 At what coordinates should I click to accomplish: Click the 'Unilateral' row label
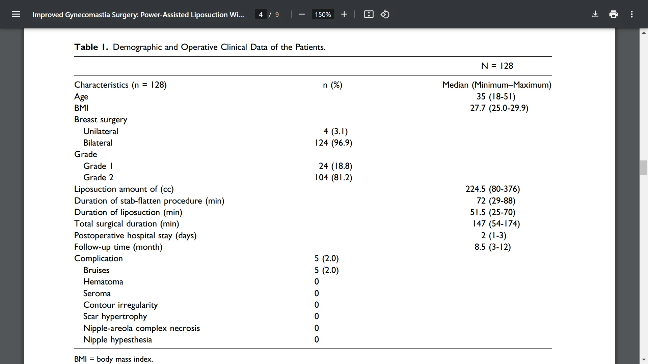point(101,131)
